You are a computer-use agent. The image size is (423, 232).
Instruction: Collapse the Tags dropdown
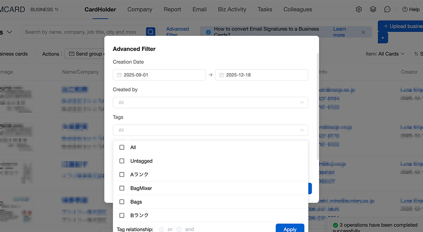tap(302, 130)
